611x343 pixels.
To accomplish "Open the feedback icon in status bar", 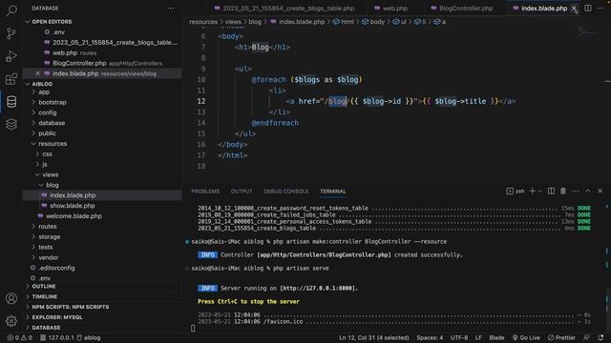I will 586,337.
